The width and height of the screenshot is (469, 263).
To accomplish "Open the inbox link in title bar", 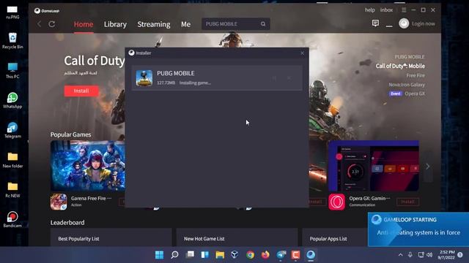I will [386, 9].
